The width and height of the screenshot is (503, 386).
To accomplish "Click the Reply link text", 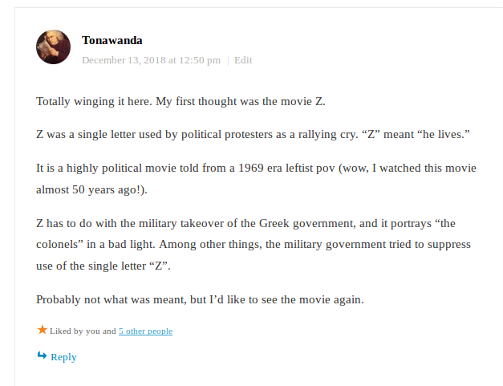I will (x=63, y=357).
